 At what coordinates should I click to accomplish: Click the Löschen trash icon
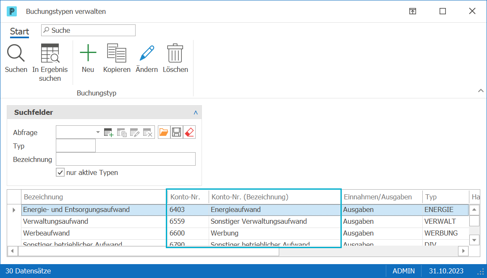(x=175, y=53)
